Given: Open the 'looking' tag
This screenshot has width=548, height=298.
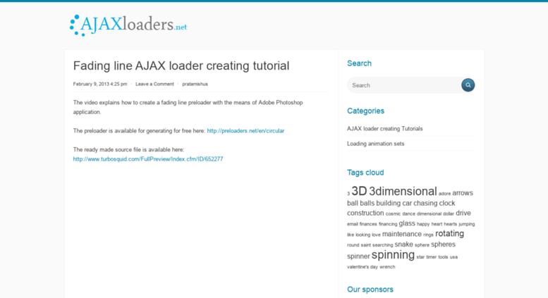Looking at the screenshot, I should point(363,235).
